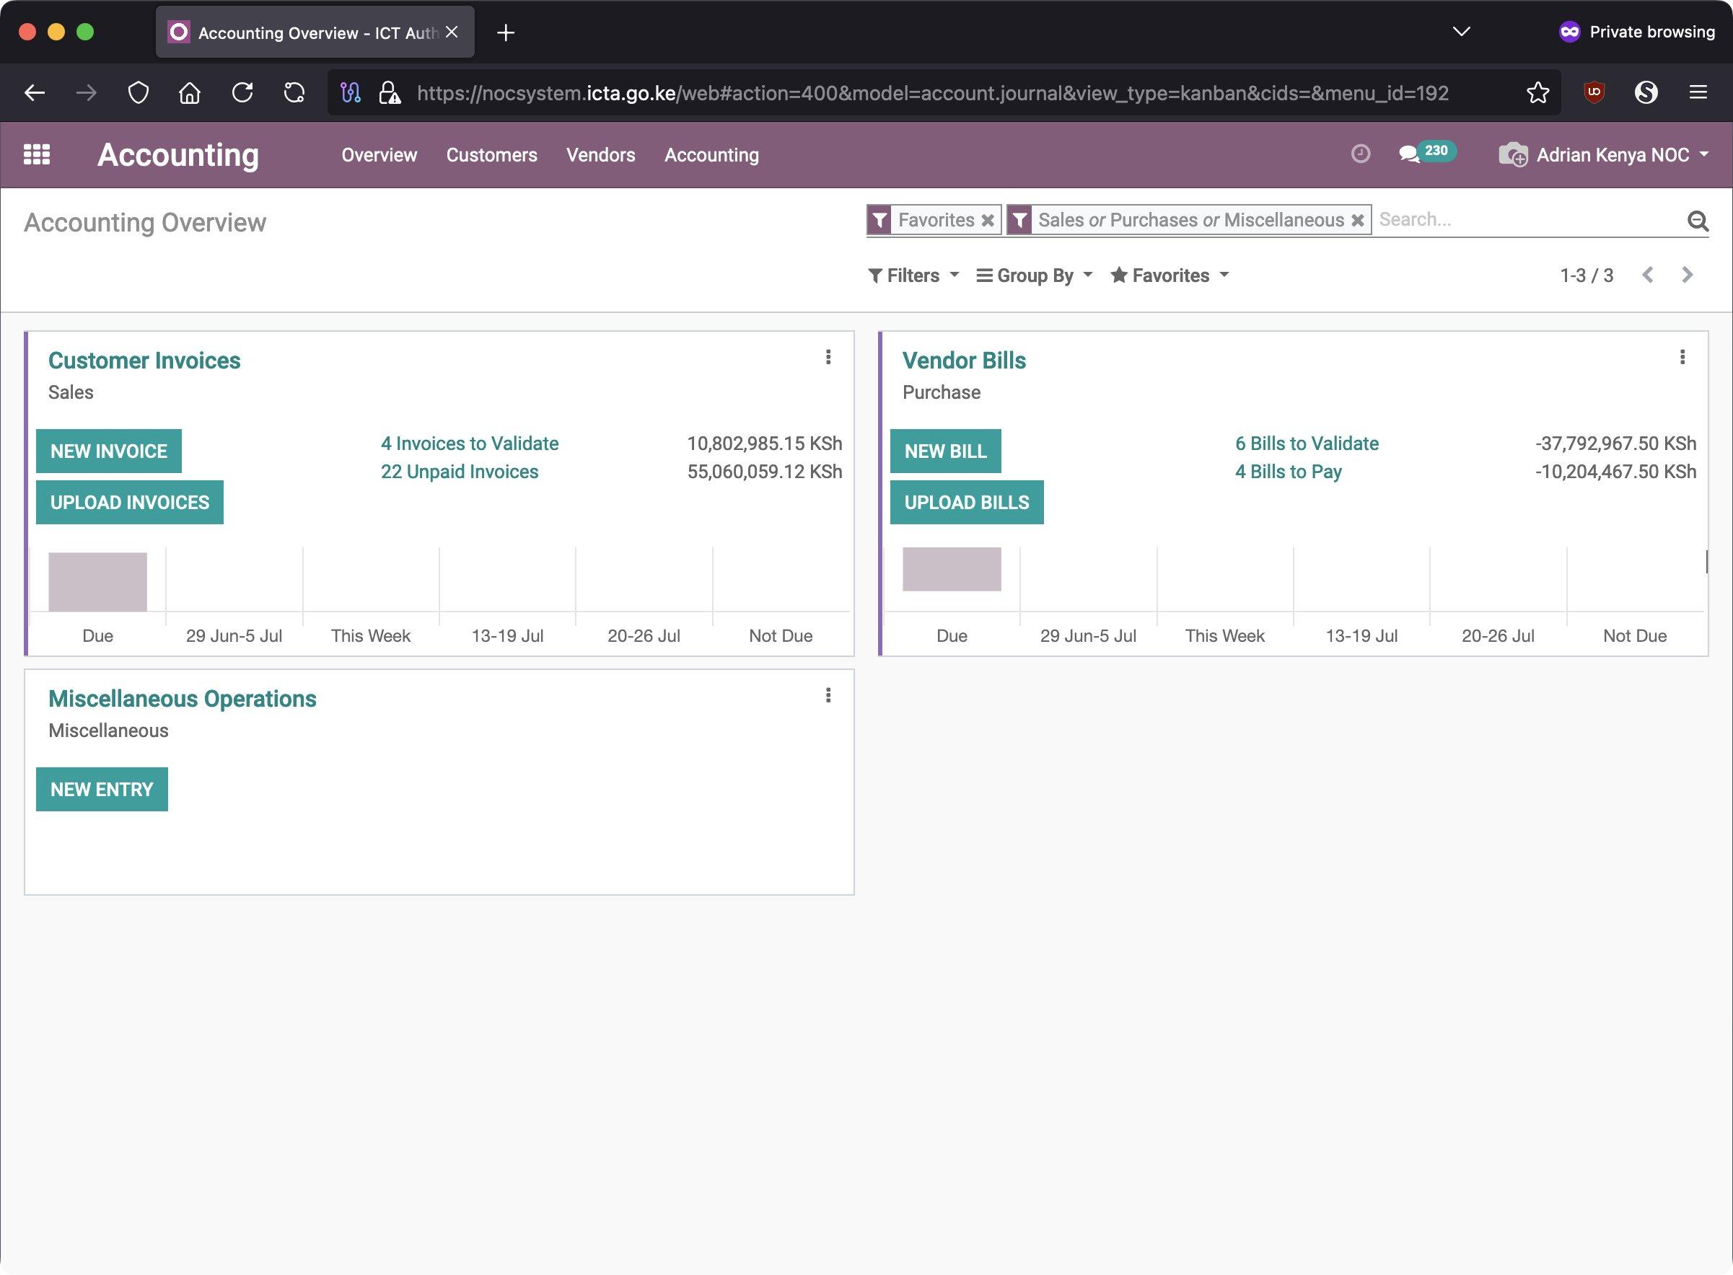Click the activities clock icon
1733x1275 pixels.
[x=1360, y=154]
